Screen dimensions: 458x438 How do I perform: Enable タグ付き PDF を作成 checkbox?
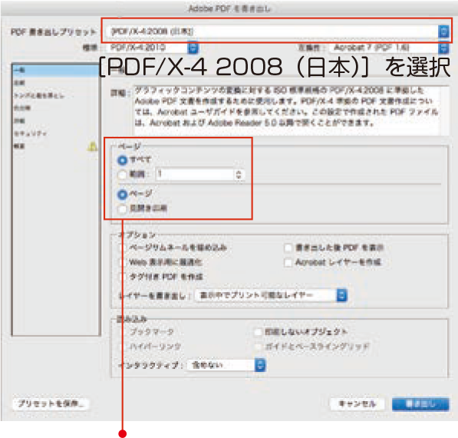point(123,277)
